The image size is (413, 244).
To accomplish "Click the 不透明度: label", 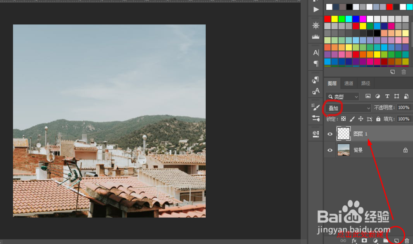I will (385, 108).
